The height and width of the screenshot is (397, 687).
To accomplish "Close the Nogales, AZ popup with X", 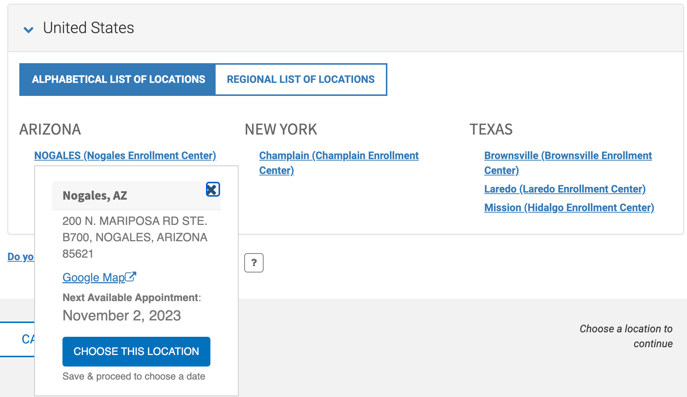I will click(213, 190).
